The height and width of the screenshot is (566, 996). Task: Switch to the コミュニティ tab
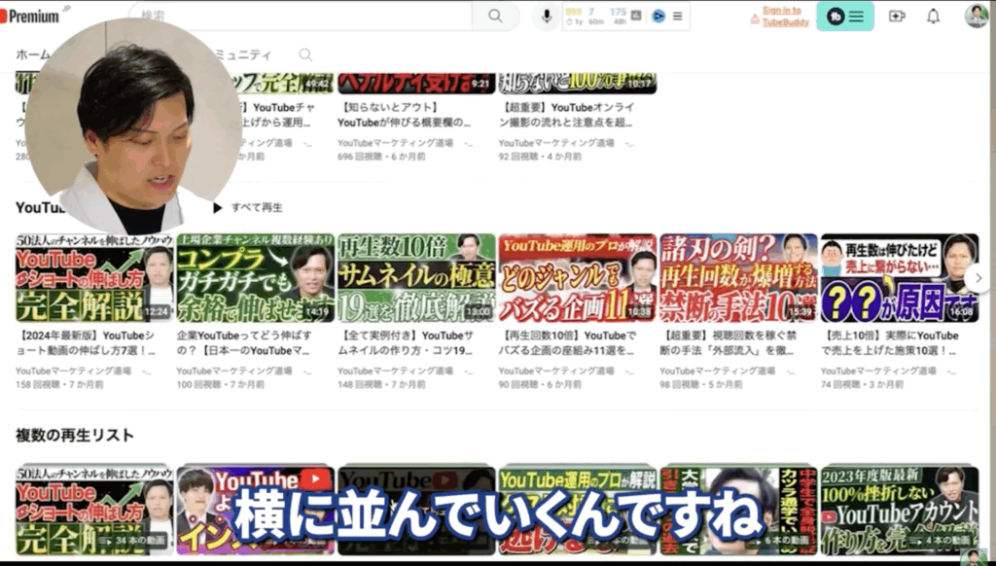pos(243,55)
